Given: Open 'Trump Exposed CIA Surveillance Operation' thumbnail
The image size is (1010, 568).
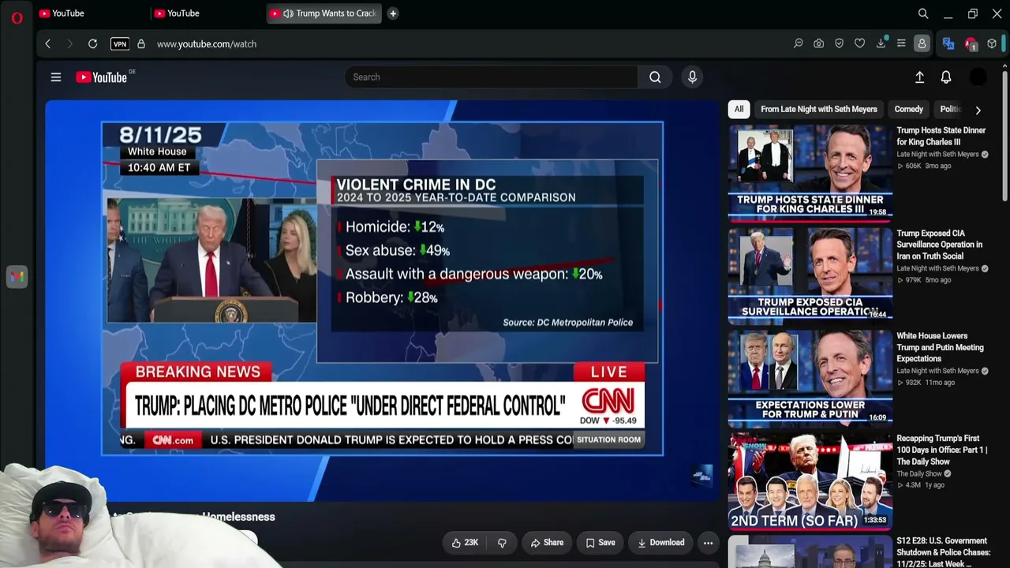Looking at the screenshot, I should (x=810, y=275).
